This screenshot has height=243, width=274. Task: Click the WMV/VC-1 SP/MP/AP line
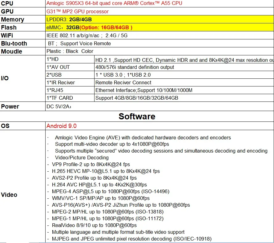(x=101, y=198)
